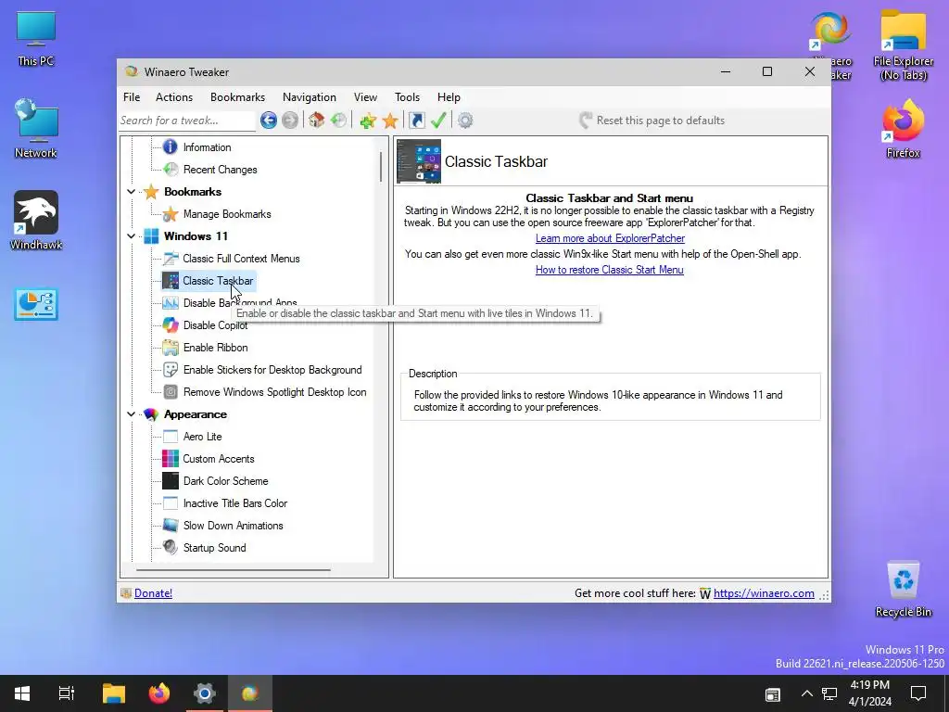The height and width of the screenshot is (712, 949).
Task: Open Custom Accents tweak
Action: pyautogui.click(x=219, y=459)
